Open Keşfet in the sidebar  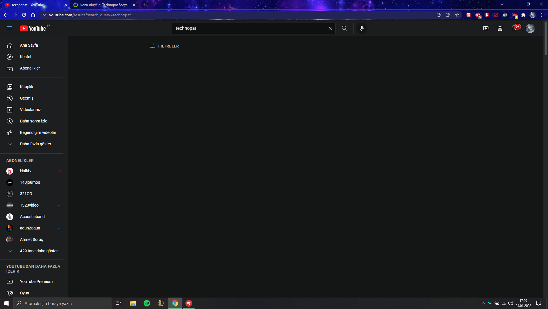click(x=32, y=57)
